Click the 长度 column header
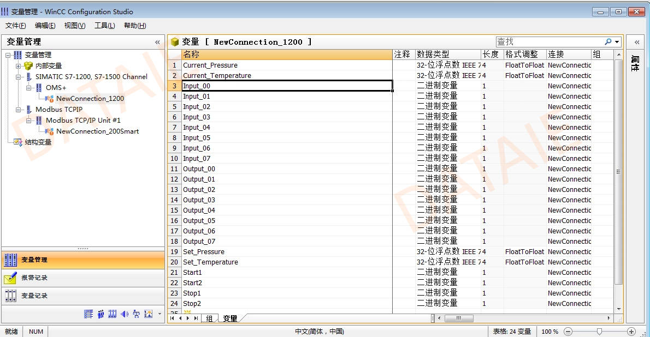 click(x=492, y=54)
